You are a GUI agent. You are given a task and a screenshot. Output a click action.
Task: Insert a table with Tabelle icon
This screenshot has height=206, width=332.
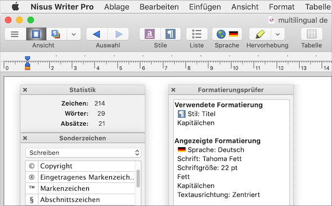(312, 34)
